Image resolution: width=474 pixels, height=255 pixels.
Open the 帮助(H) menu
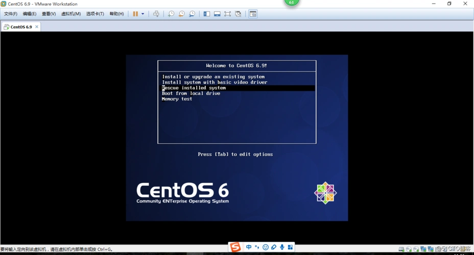click(x=116, y=14)
